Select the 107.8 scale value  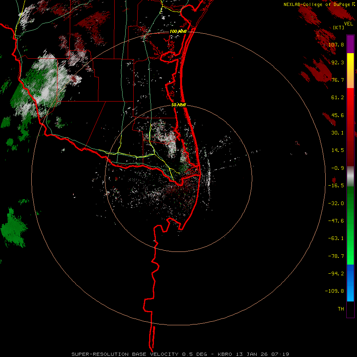336,44
